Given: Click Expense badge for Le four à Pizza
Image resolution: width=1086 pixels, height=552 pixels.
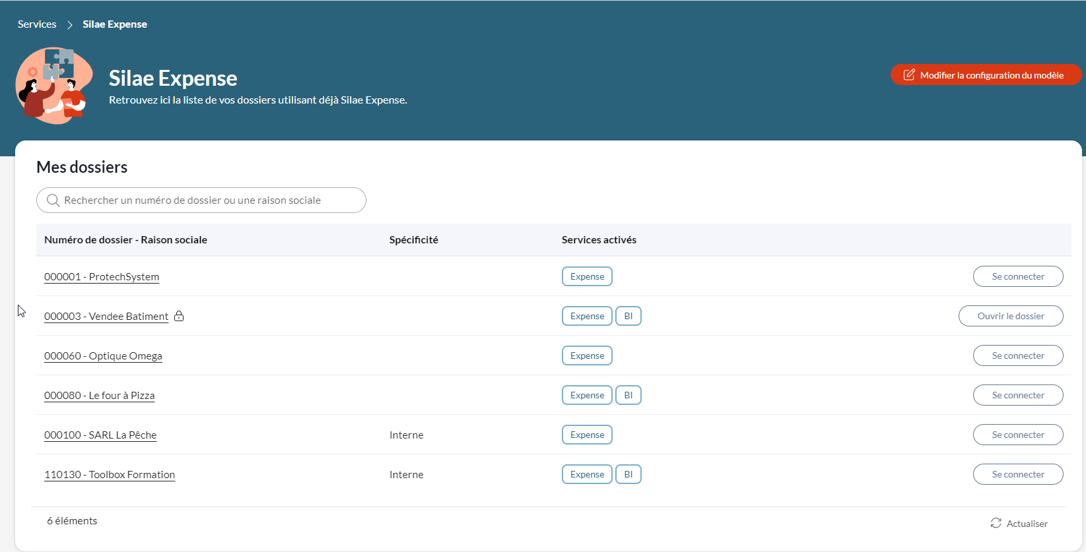Looking at the screenshot, I should (587, 395).
